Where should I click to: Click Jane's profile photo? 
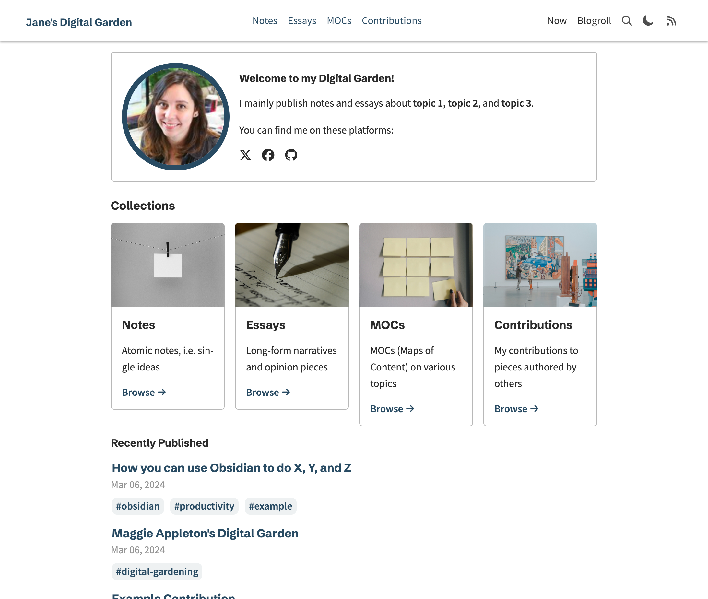coord(176,116)
